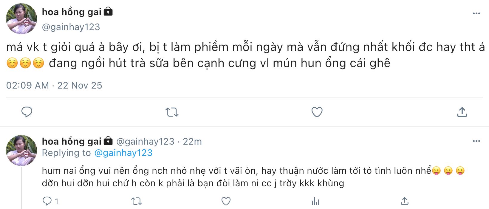Reply to the main tweet via the speech-bubble icon
The image size is (489, 209).
27,112
